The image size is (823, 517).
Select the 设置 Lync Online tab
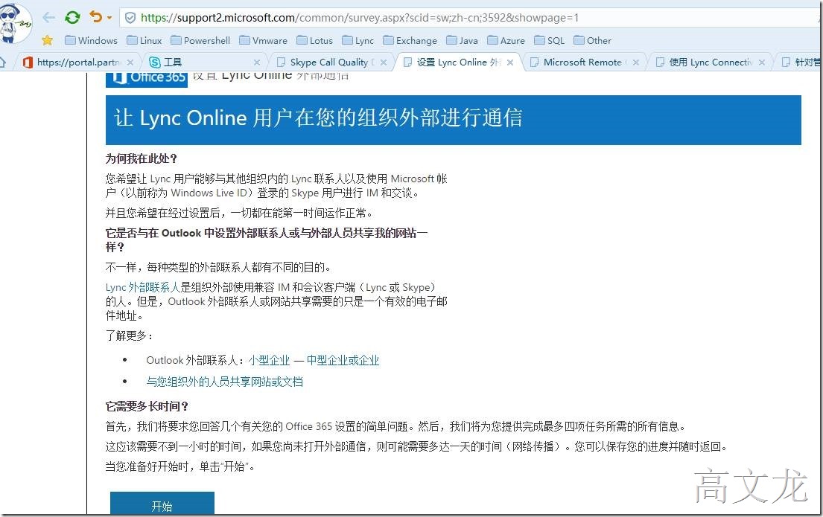(x=457, y=62)
